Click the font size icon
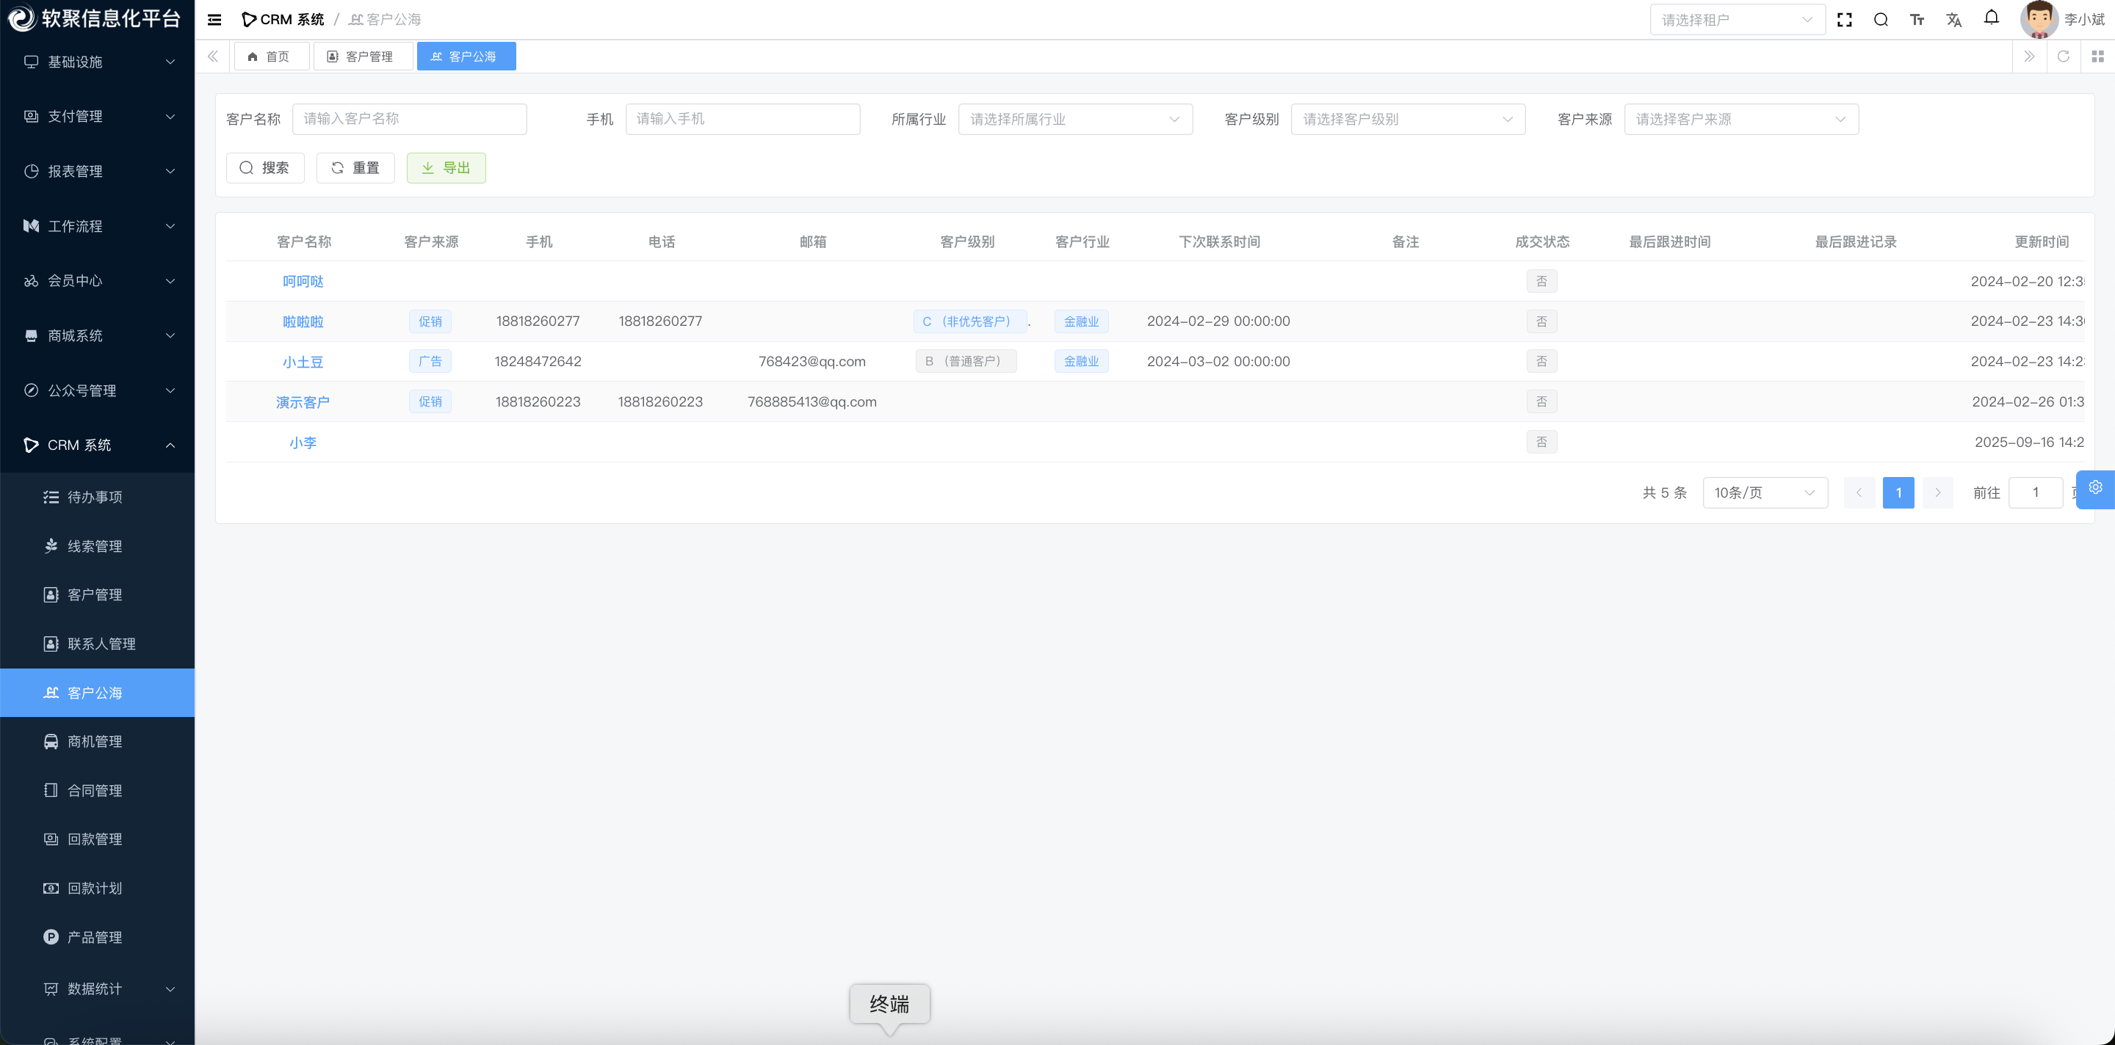The height and width of the screenshot is (1045, 2115). 1917,20
